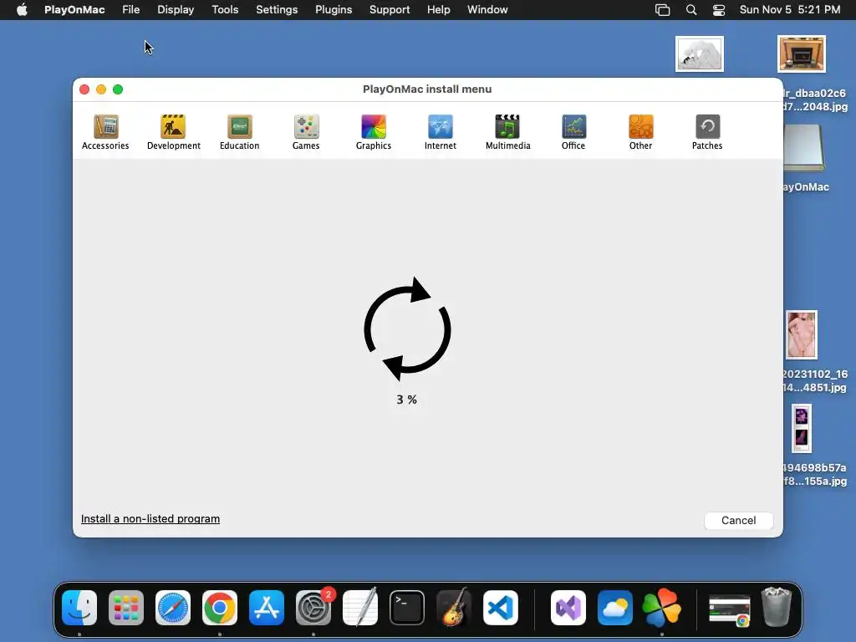Open Control Center in menu bar

719,10
